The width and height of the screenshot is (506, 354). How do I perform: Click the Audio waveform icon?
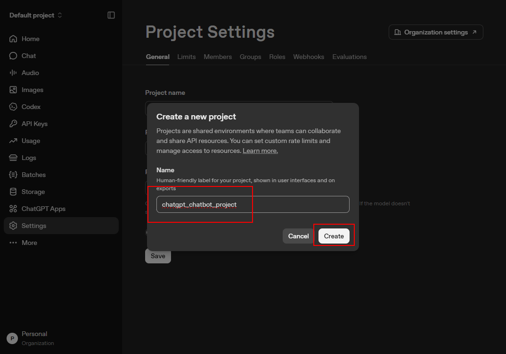(13, 73)
